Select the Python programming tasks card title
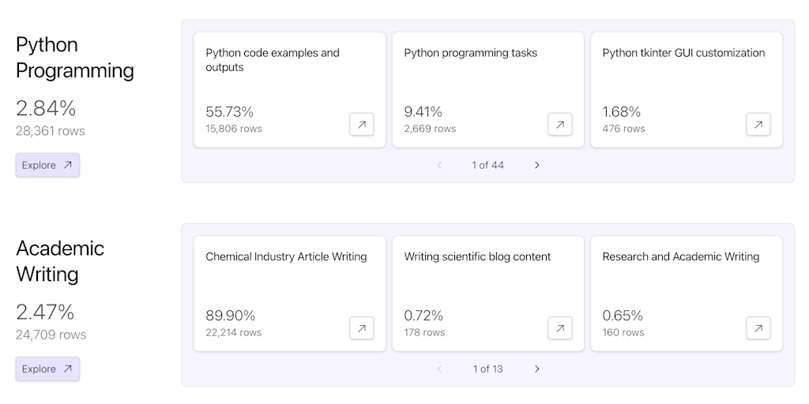The height and width of the screenshot is (404, 809). pyautogui.click(x=470, y=53)
